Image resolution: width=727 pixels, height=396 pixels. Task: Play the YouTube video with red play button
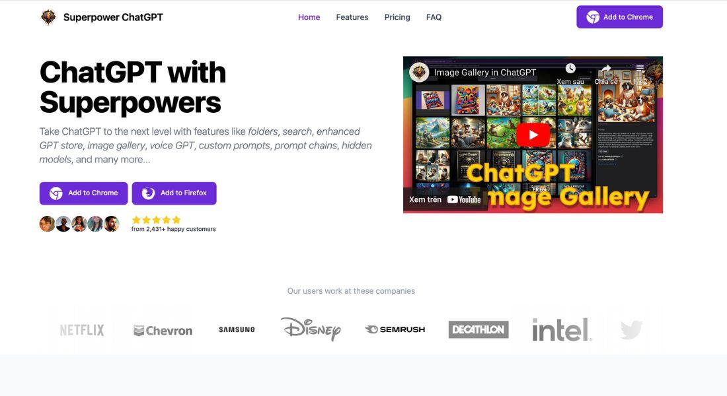(x=533, y=135)
